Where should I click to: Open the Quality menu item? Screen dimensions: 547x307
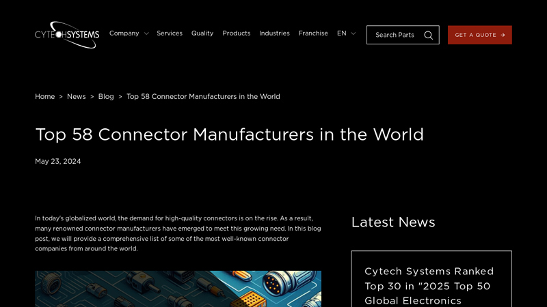tap(202, 33)
